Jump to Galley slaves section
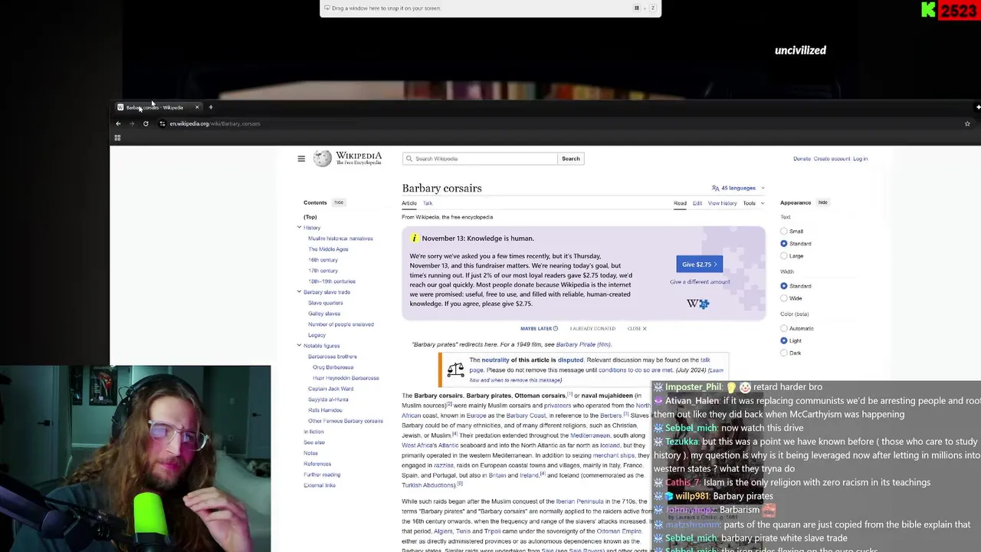Screen dimensions: 981x552 324,314
